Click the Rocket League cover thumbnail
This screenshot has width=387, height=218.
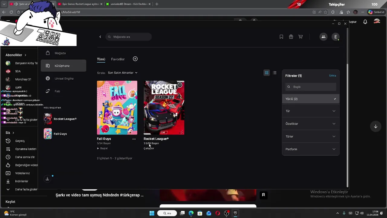(x=164, y=107)
